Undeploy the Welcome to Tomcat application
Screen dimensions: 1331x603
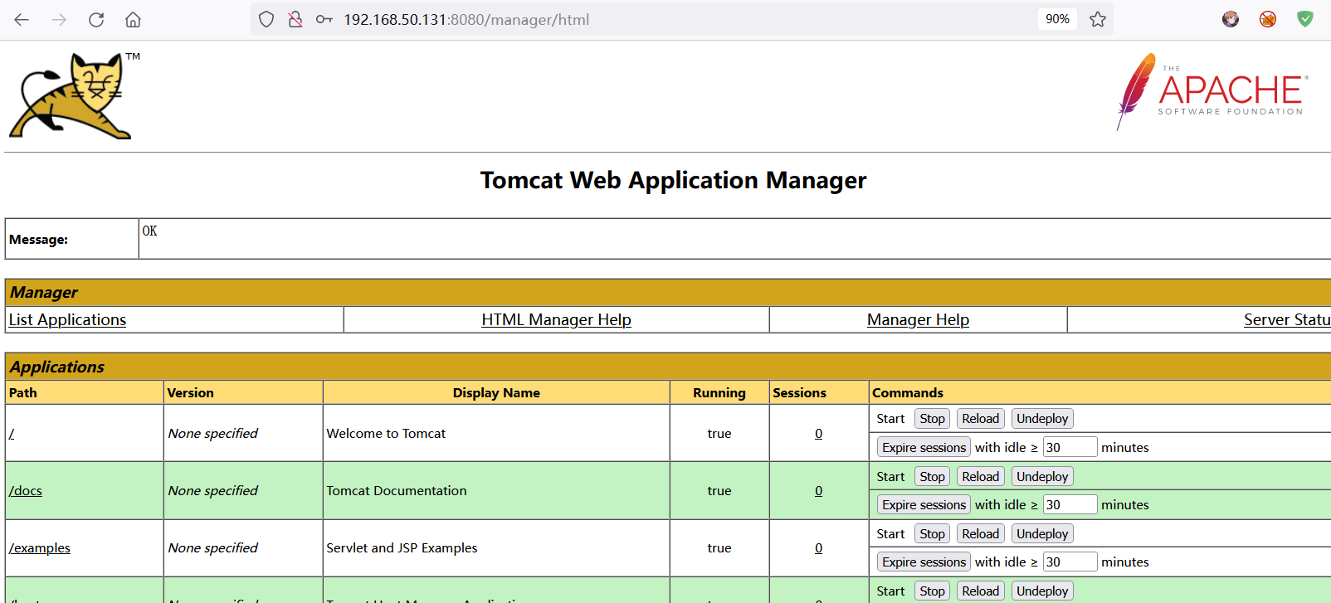[x=1042, y=419]
